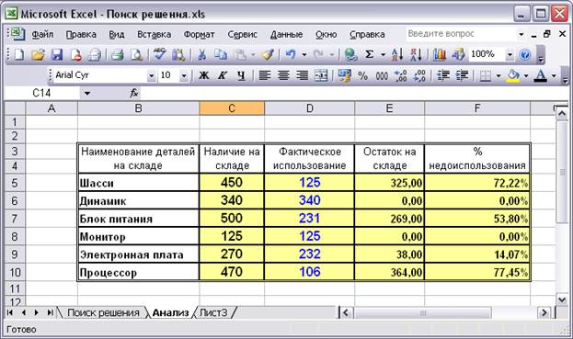Undo the last action
The width and height of the screenshot is (573, 339).
click(x=291, y=55)
